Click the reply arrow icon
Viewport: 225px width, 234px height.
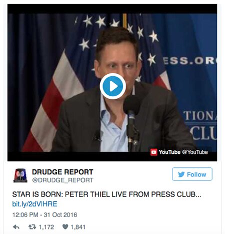[x=16, y=227]
